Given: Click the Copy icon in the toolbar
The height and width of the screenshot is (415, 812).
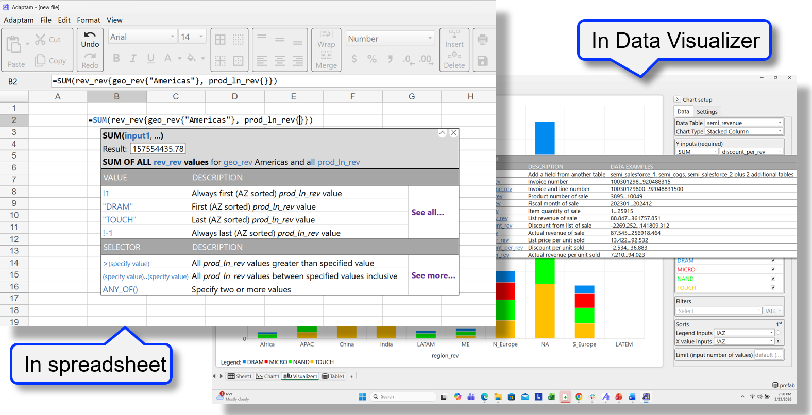Looking at the screenshot, I should pos(40,60).
